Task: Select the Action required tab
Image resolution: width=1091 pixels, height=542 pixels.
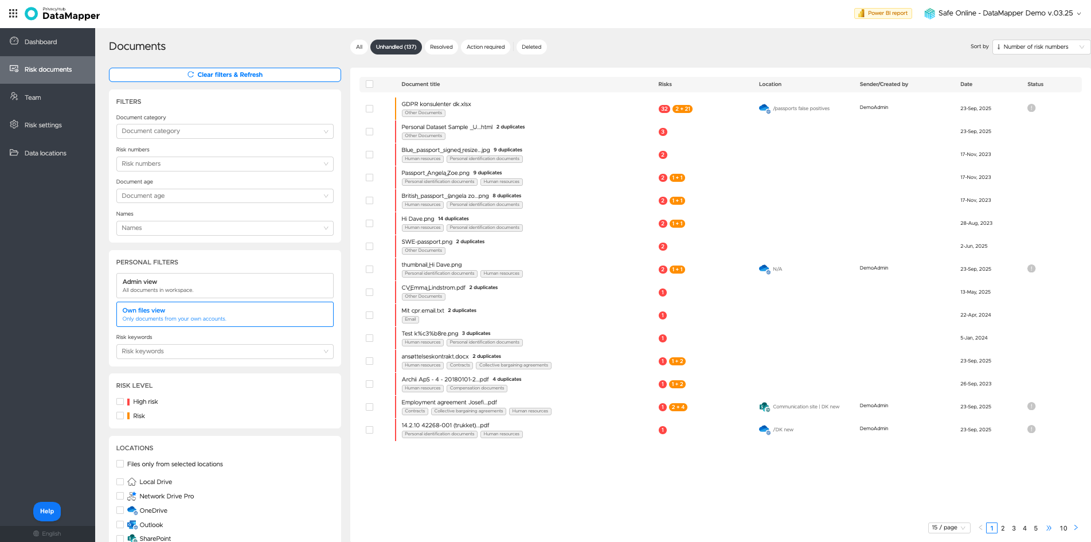Action: [486, 47]
